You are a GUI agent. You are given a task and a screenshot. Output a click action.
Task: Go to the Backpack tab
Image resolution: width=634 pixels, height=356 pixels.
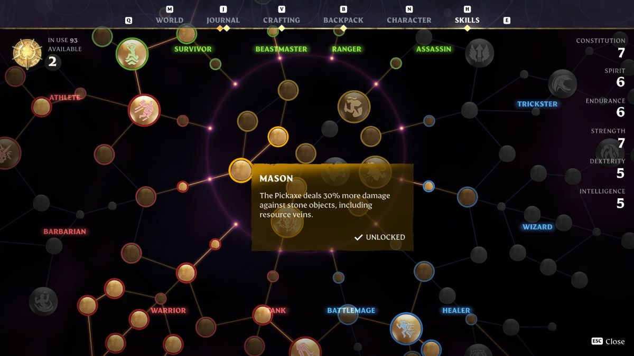[x=343, y=20]
